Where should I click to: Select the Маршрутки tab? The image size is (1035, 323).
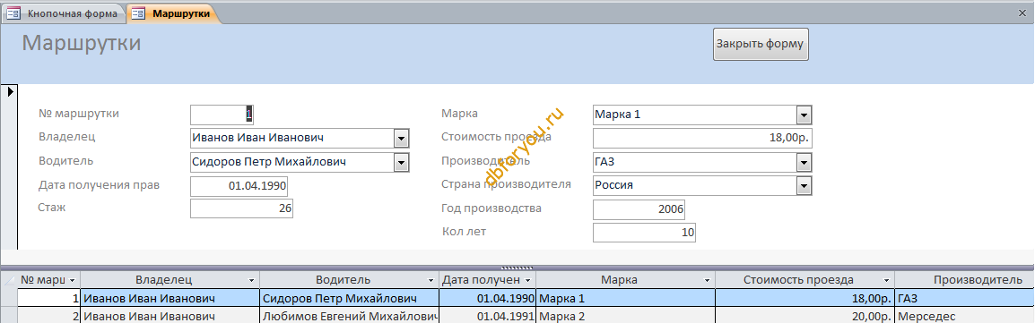[173, 13]
